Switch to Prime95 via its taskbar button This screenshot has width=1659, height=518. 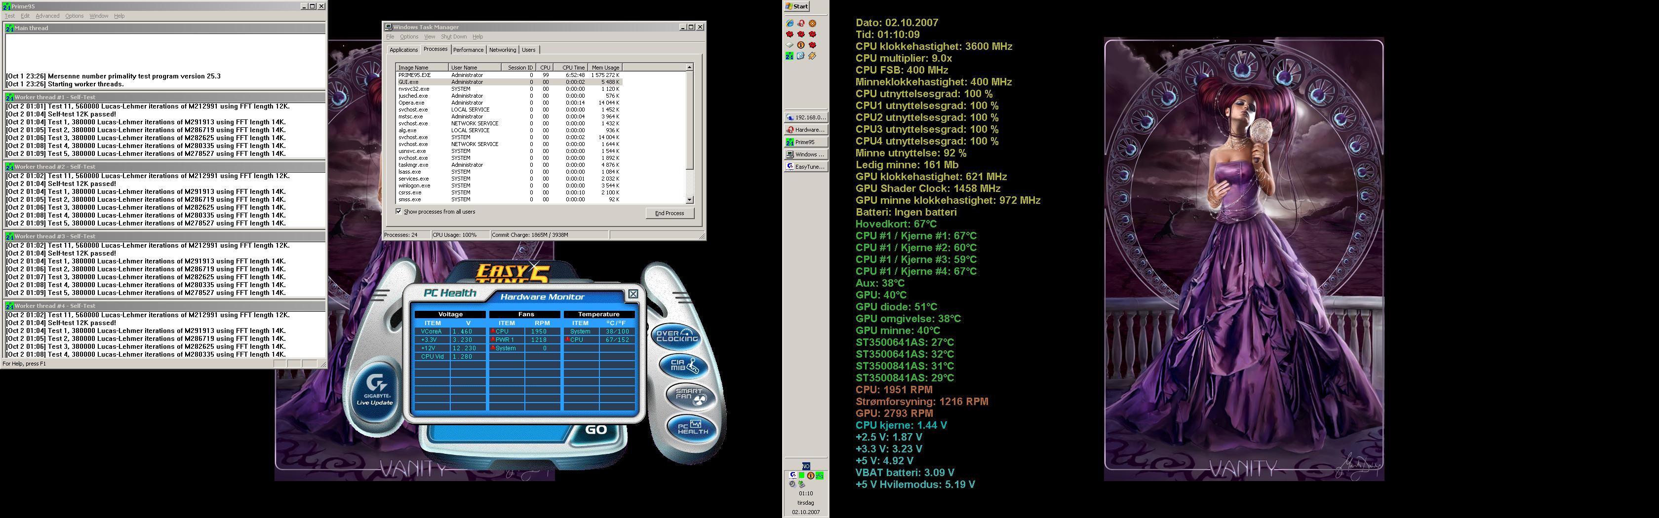(806, 142)
